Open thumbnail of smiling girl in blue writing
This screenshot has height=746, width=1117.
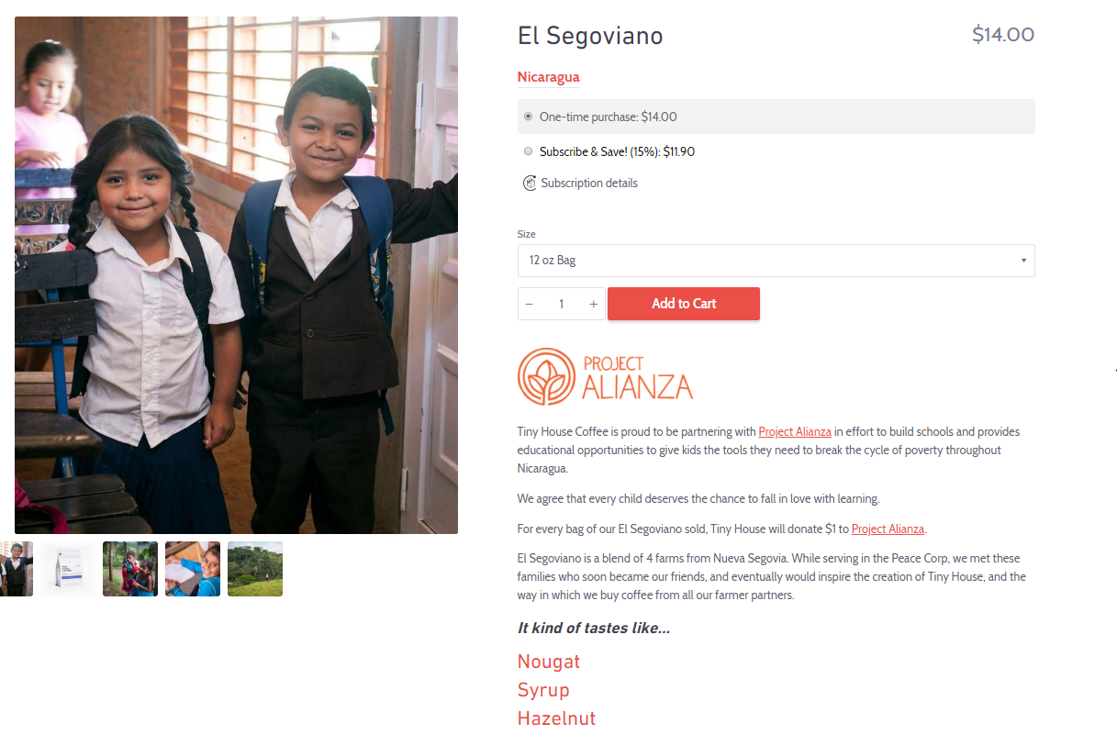[x=193, y=569]
